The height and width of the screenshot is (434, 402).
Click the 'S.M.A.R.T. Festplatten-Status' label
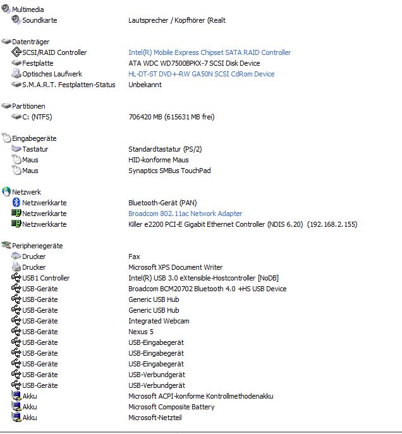69,85
